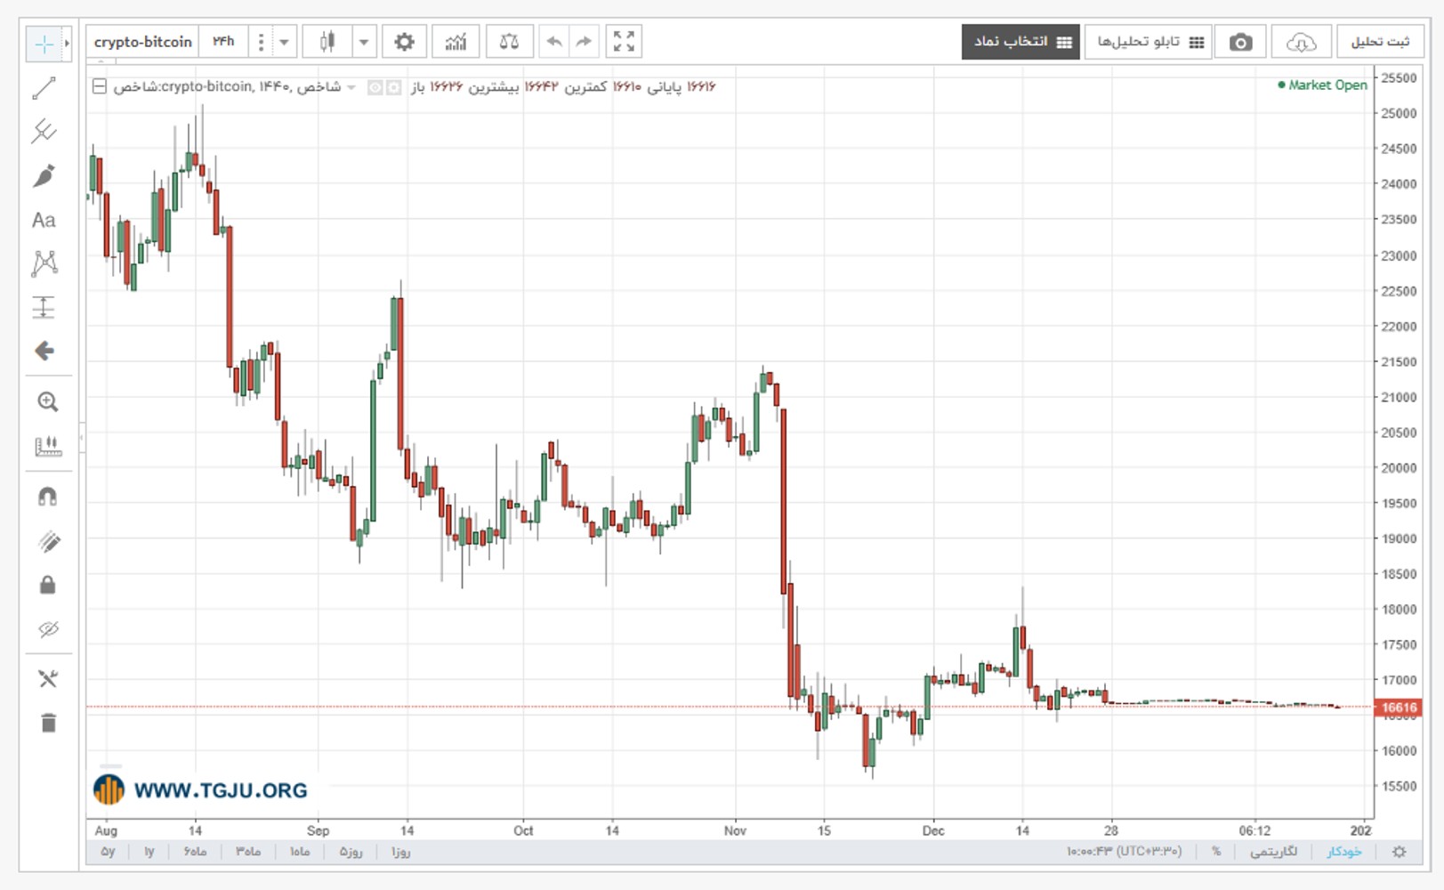Click the crypto-bitcoin symbol input field
The width and height of the screenshot is (1444, 890).
(x=142, y=42)
